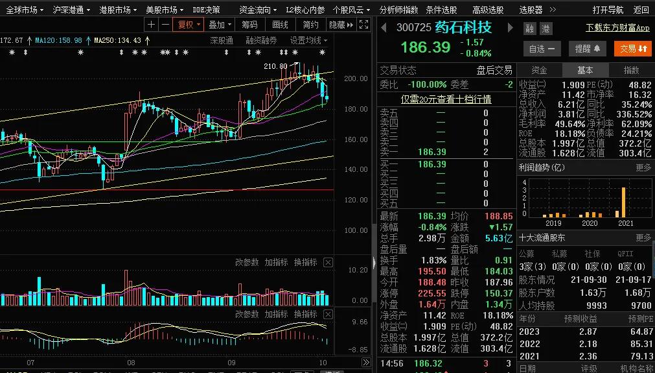Open 仅需20元查看十档行情 link

coord(446,99)
